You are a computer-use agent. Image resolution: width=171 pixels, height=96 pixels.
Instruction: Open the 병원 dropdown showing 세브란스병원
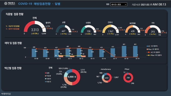(119, 4)
